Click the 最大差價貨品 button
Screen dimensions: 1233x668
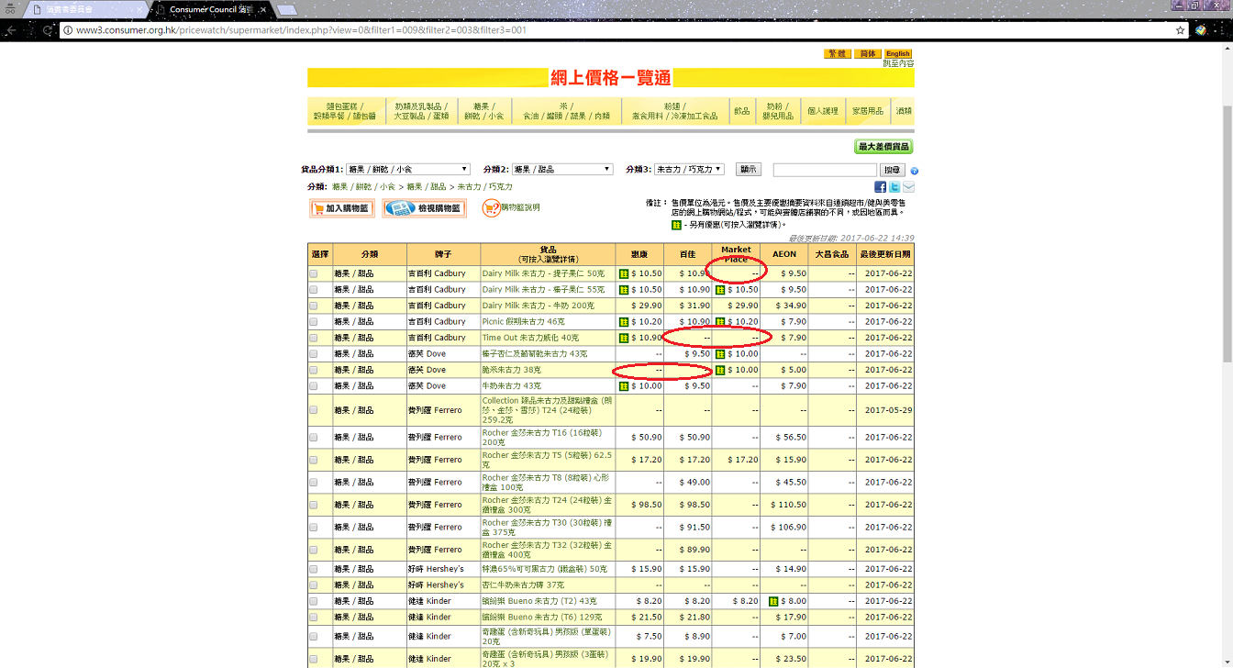[883, 147]
